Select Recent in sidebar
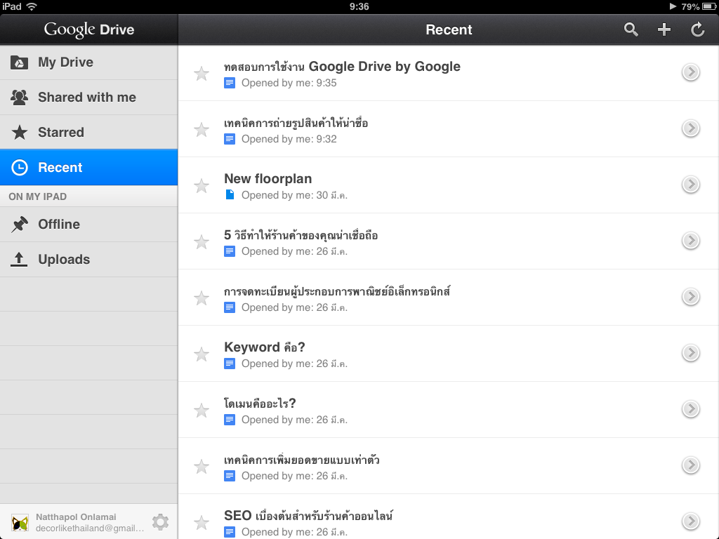Screen dimensions: 719x539 (x=89, y=167)
